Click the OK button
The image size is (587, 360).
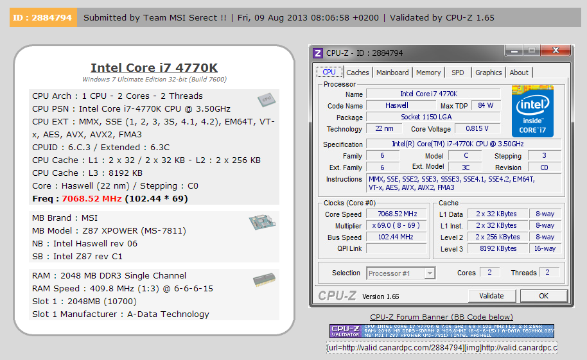pos(543,296)
